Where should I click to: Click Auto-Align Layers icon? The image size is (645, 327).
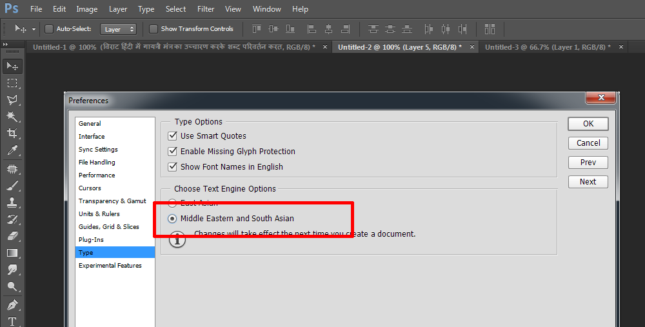490,29
